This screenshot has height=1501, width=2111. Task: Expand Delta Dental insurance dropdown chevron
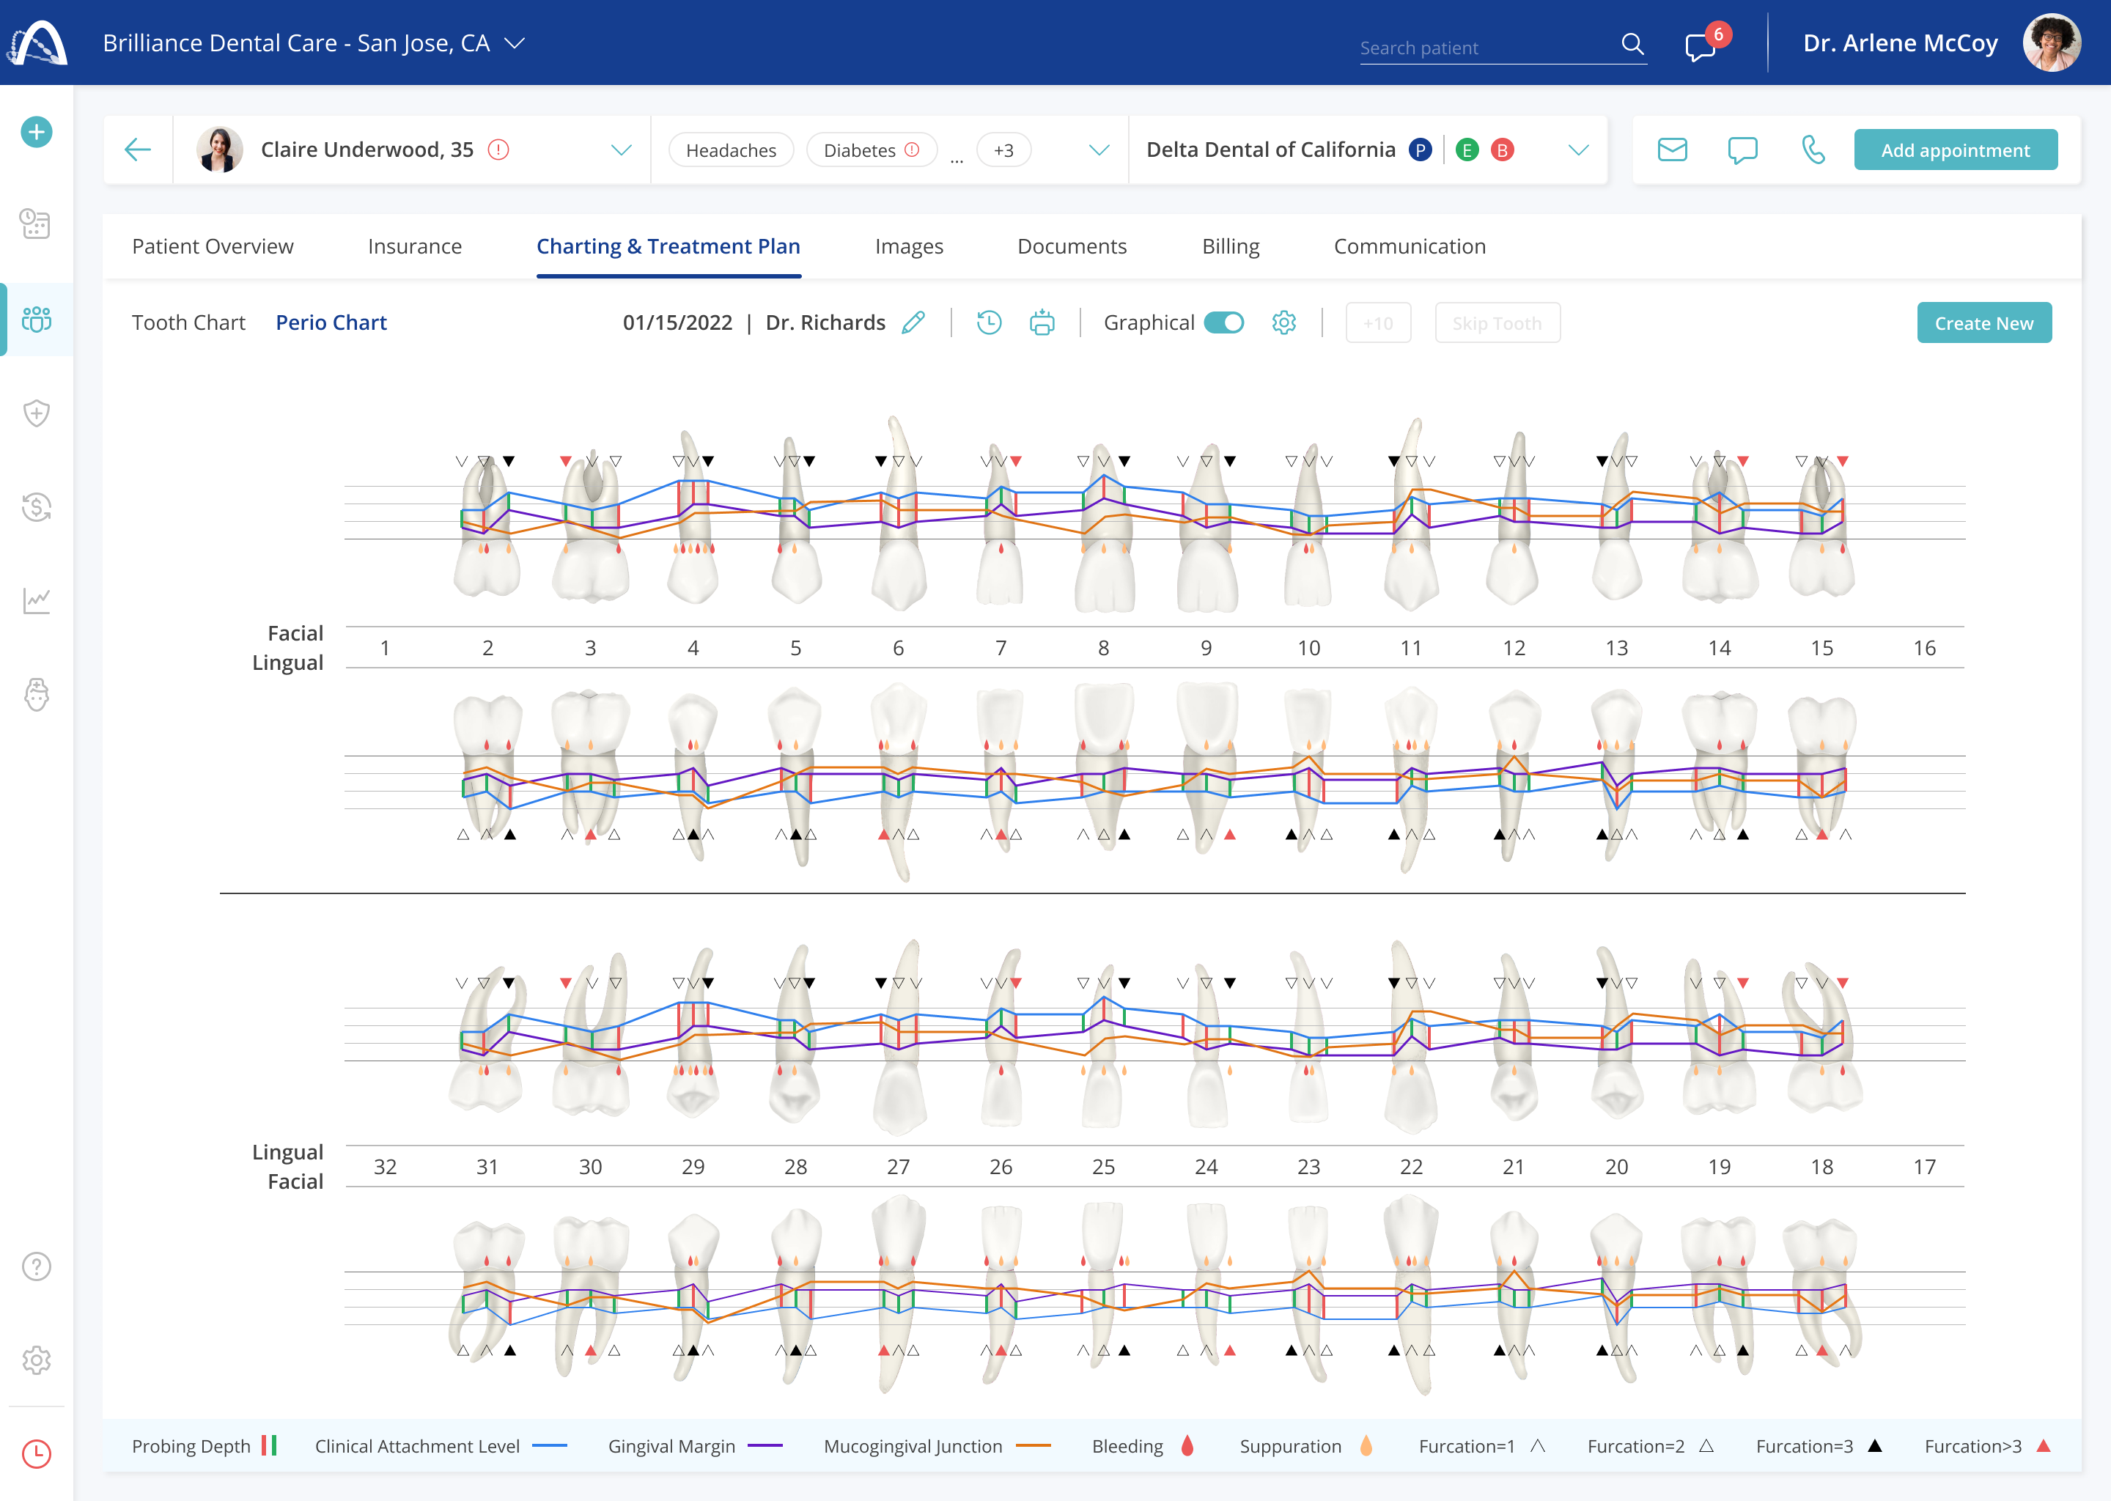tap(1579, 150)
